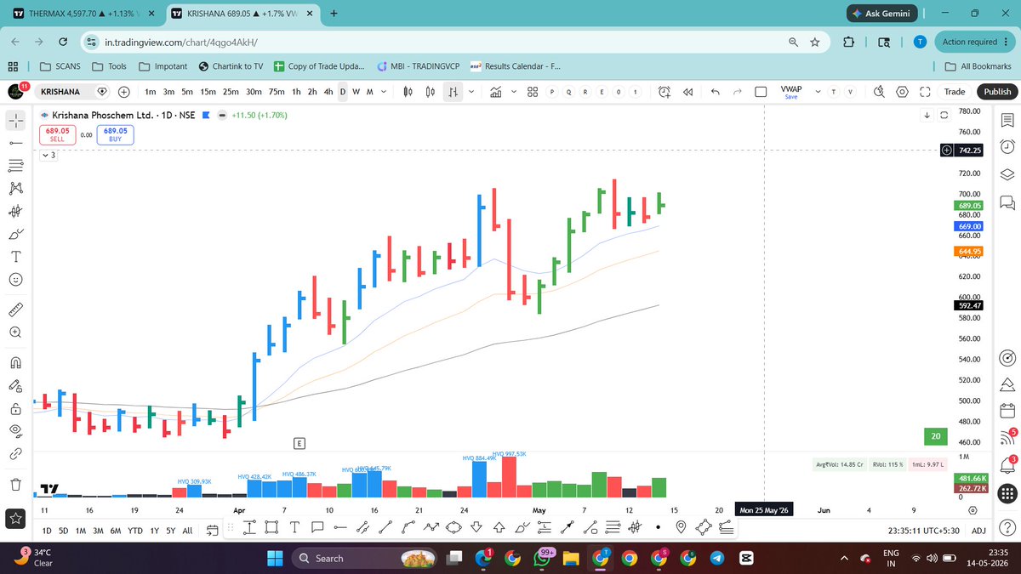The width and height of the screenshot is (1021, 574).
Task: Expand the collapsed indicator legend showing 3
Action: [x=48, y=156]
